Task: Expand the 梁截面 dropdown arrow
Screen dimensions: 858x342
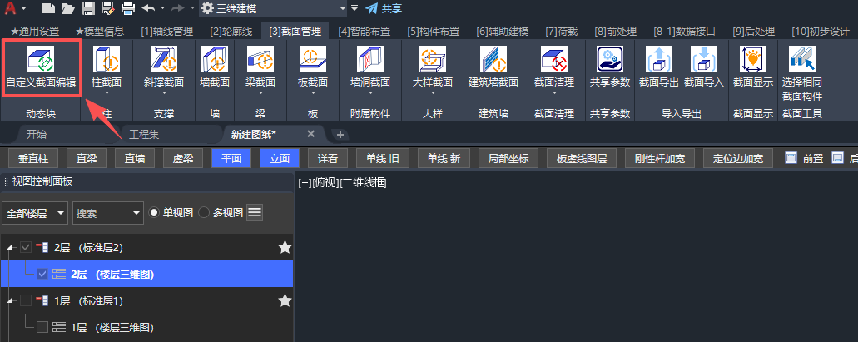Action: coord(260,93)
